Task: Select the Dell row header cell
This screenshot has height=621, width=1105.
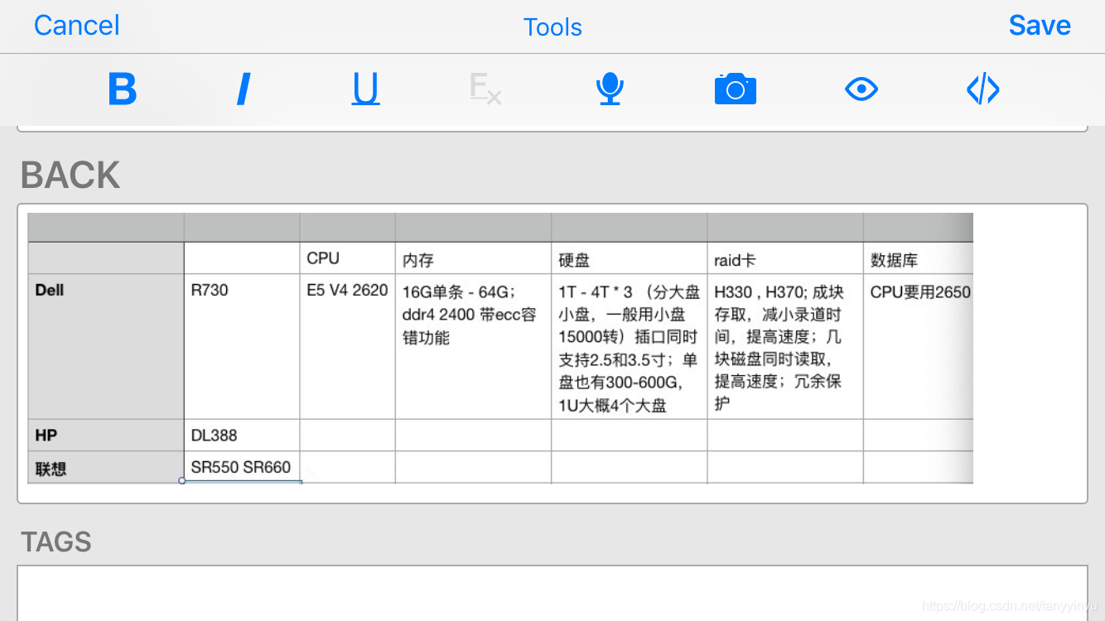Action: [106, 347]
